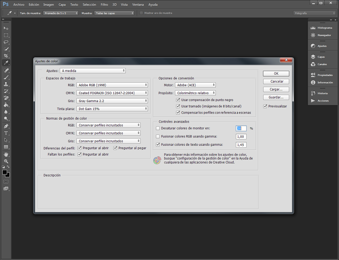
Task: Open CMYK working space Coated FOGRA39 dropdown
Action: tap(112, 93)
